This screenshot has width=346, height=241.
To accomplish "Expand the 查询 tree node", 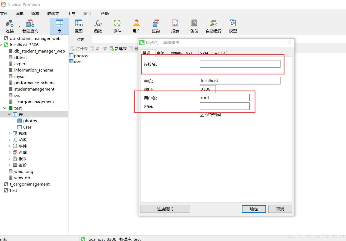I will 10,152.
